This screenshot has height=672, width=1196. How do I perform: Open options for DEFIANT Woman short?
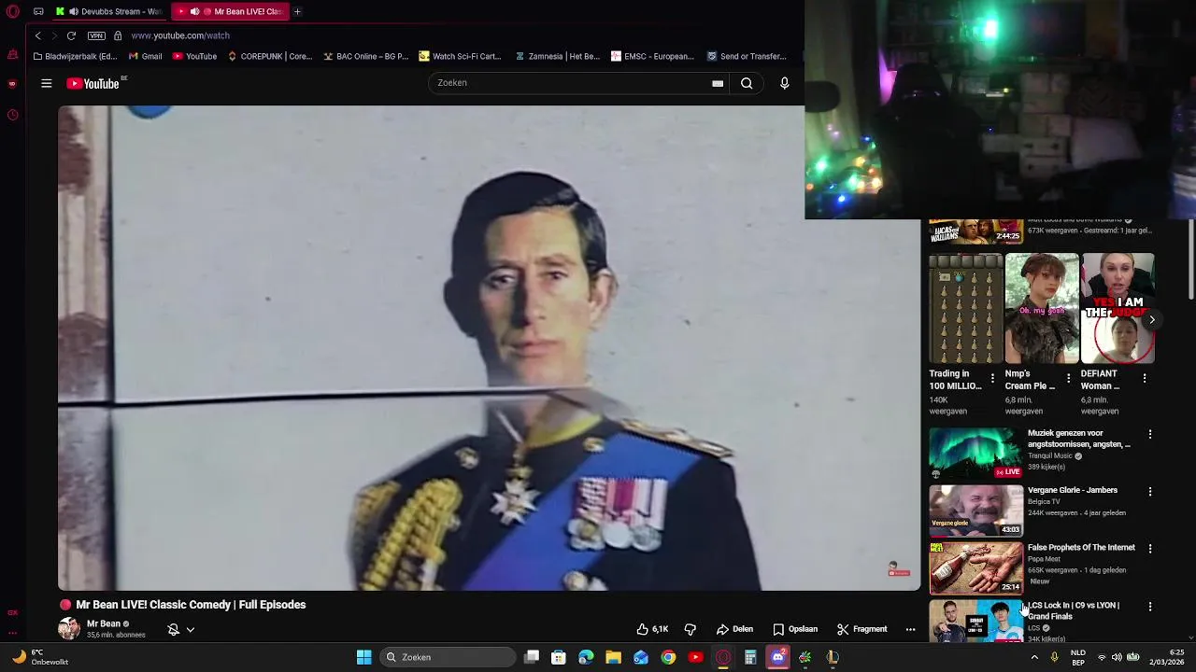(1145, 378)
